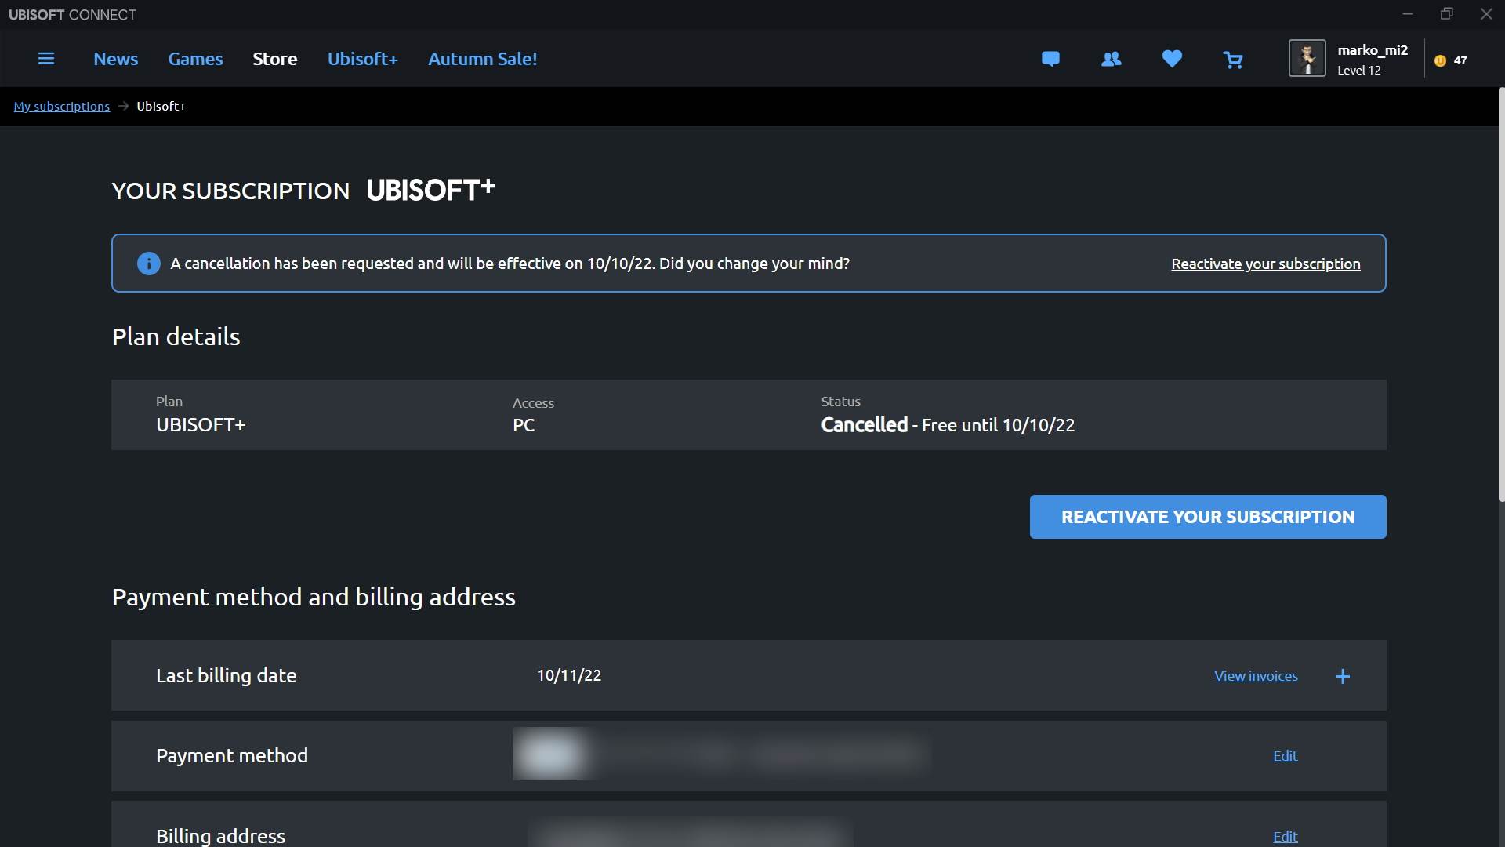The image size is (1505, 847).
Task: Open the Autumn Sale! page
Action: [x=482, y=59]
